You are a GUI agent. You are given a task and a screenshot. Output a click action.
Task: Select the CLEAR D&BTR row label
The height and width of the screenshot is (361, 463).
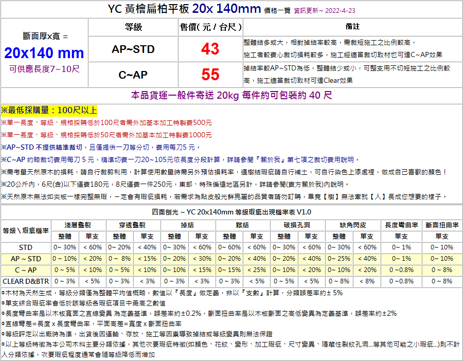pos(25,281)
